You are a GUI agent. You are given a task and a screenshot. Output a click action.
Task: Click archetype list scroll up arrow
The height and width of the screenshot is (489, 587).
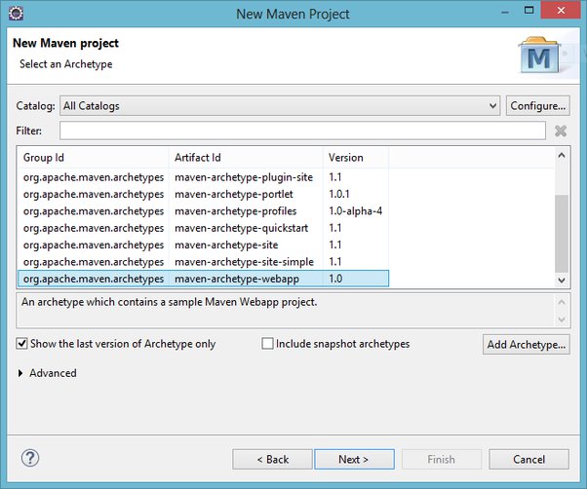pos(562,155)
